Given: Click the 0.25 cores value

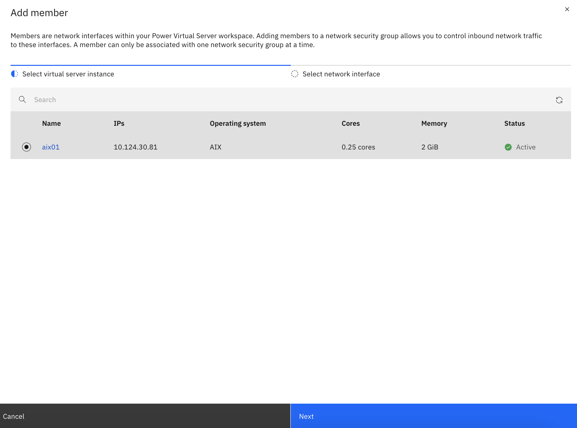Looking at the screenshot, I should pos(358,147).
